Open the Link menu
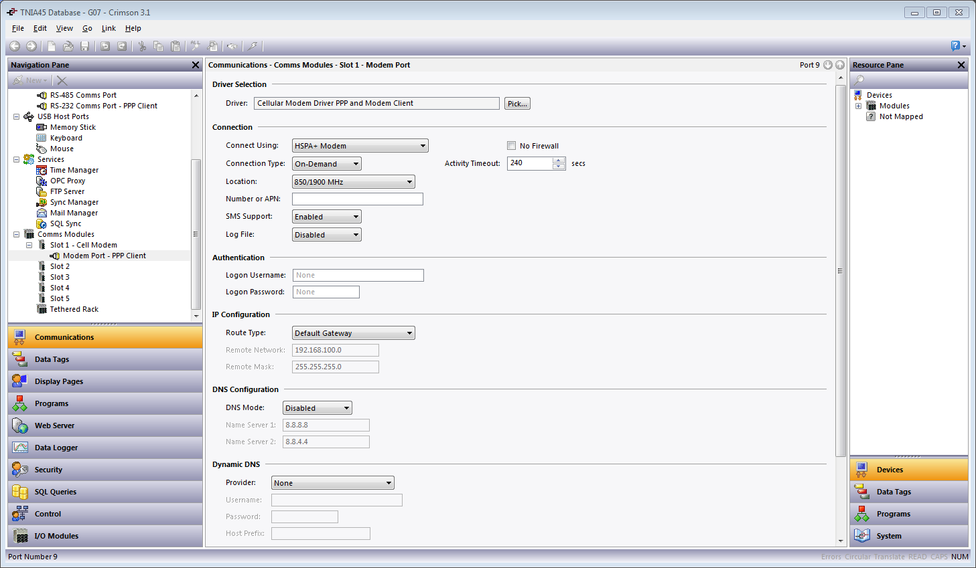This screenshot has height=568, width=976. (109, 28)
